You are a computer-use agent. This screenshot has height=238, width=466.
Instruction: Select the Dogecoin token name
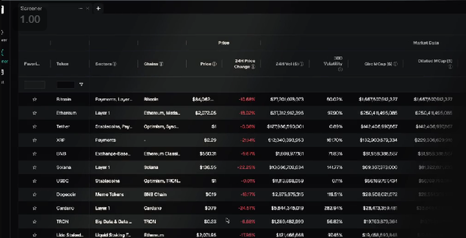[x=66, y=194]
